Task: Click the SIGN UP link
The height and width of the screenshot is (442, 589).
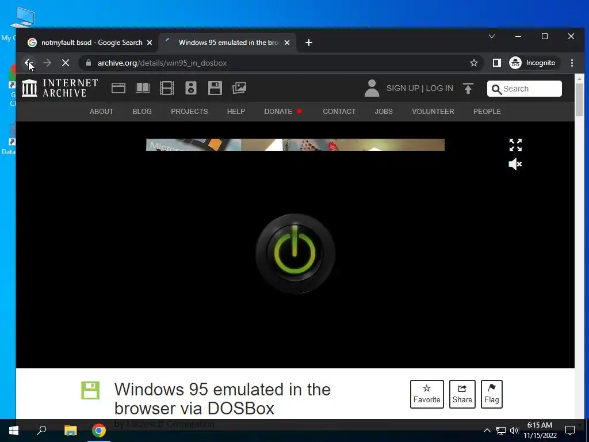Action: coord(403,88)
